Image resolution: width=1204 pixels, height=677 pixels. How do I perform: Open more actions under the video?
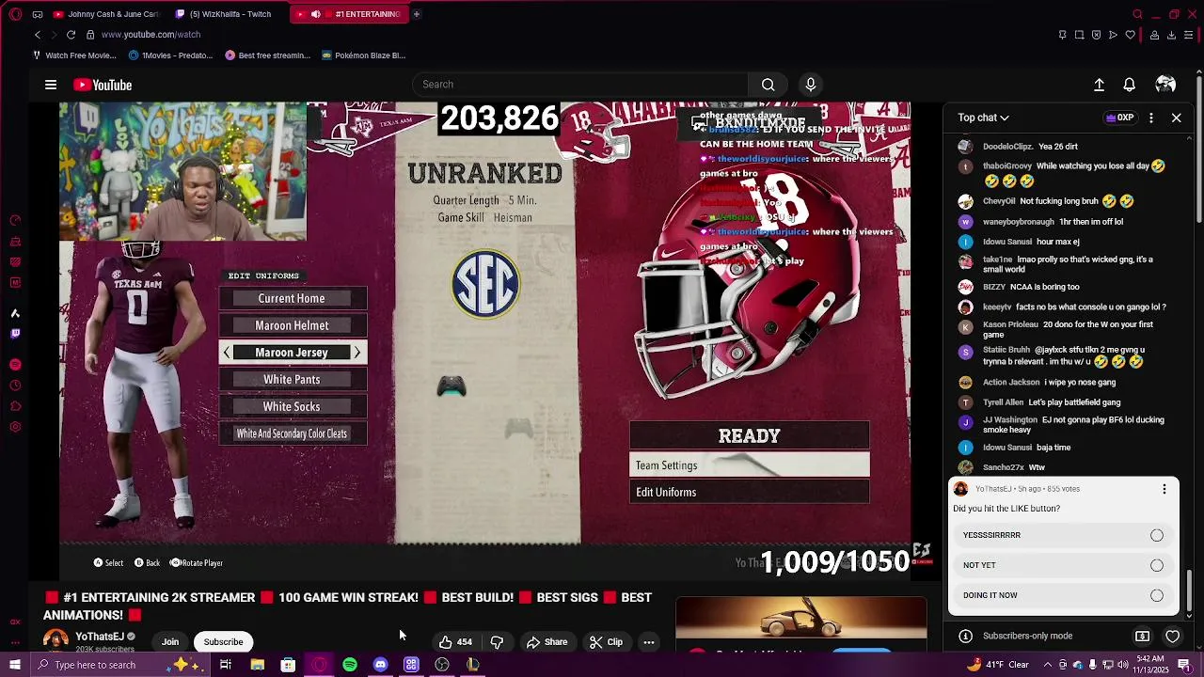click(x=648, y=642)
